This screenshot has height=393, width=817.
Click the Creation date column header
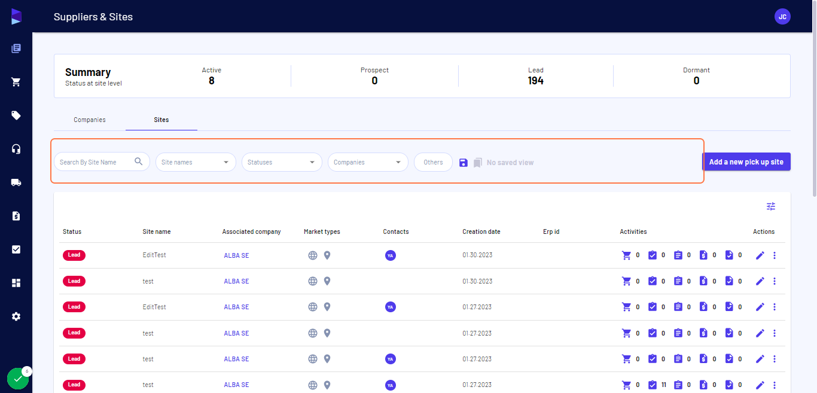(481, 231)
